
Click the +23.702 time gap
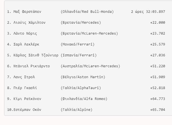click(157, 33)
